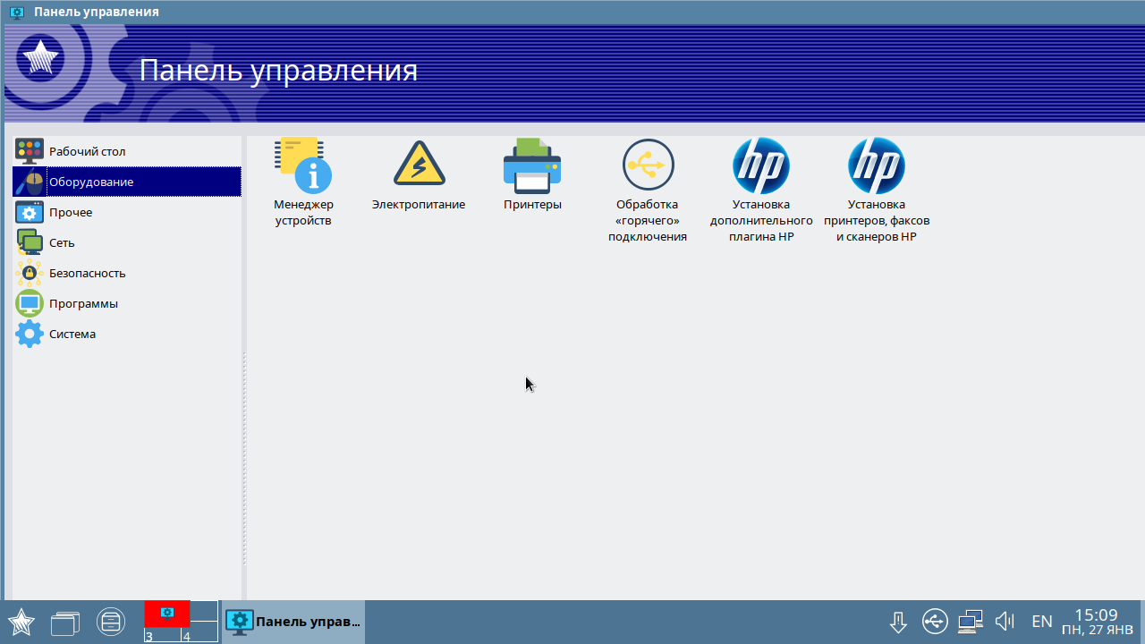
Task: Open the network connections tray icon
Action: [x=970, y=622]
